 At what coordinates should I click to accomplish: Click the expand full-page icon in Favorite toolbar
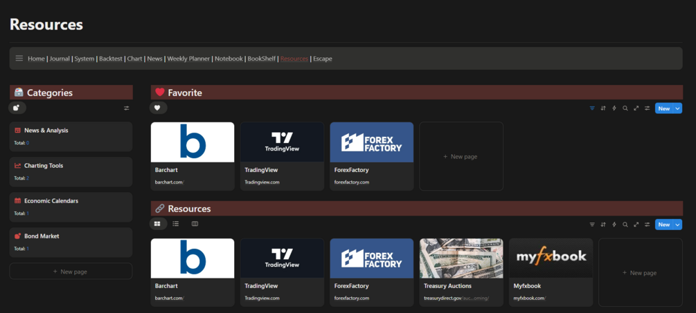(x=636, y=108)
